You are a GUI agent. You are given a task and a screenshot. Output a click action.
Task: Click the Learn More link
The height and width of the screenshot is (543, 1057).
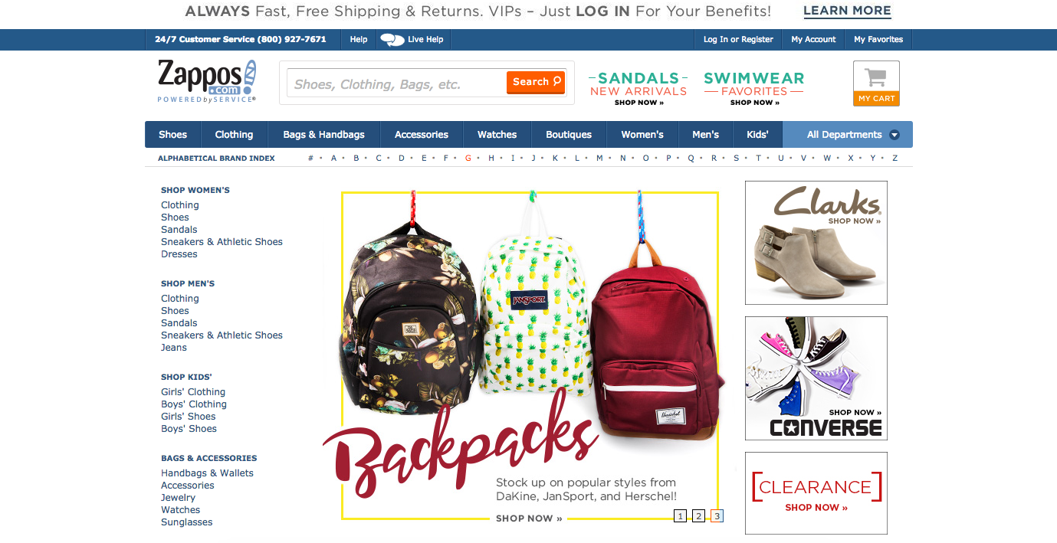point(847,11)
